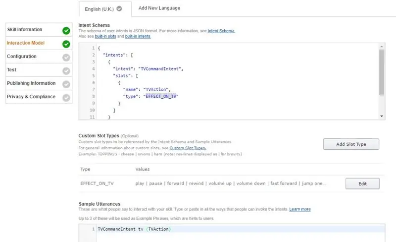Click the green check beside Interaction Model

(x=66, y=44)
